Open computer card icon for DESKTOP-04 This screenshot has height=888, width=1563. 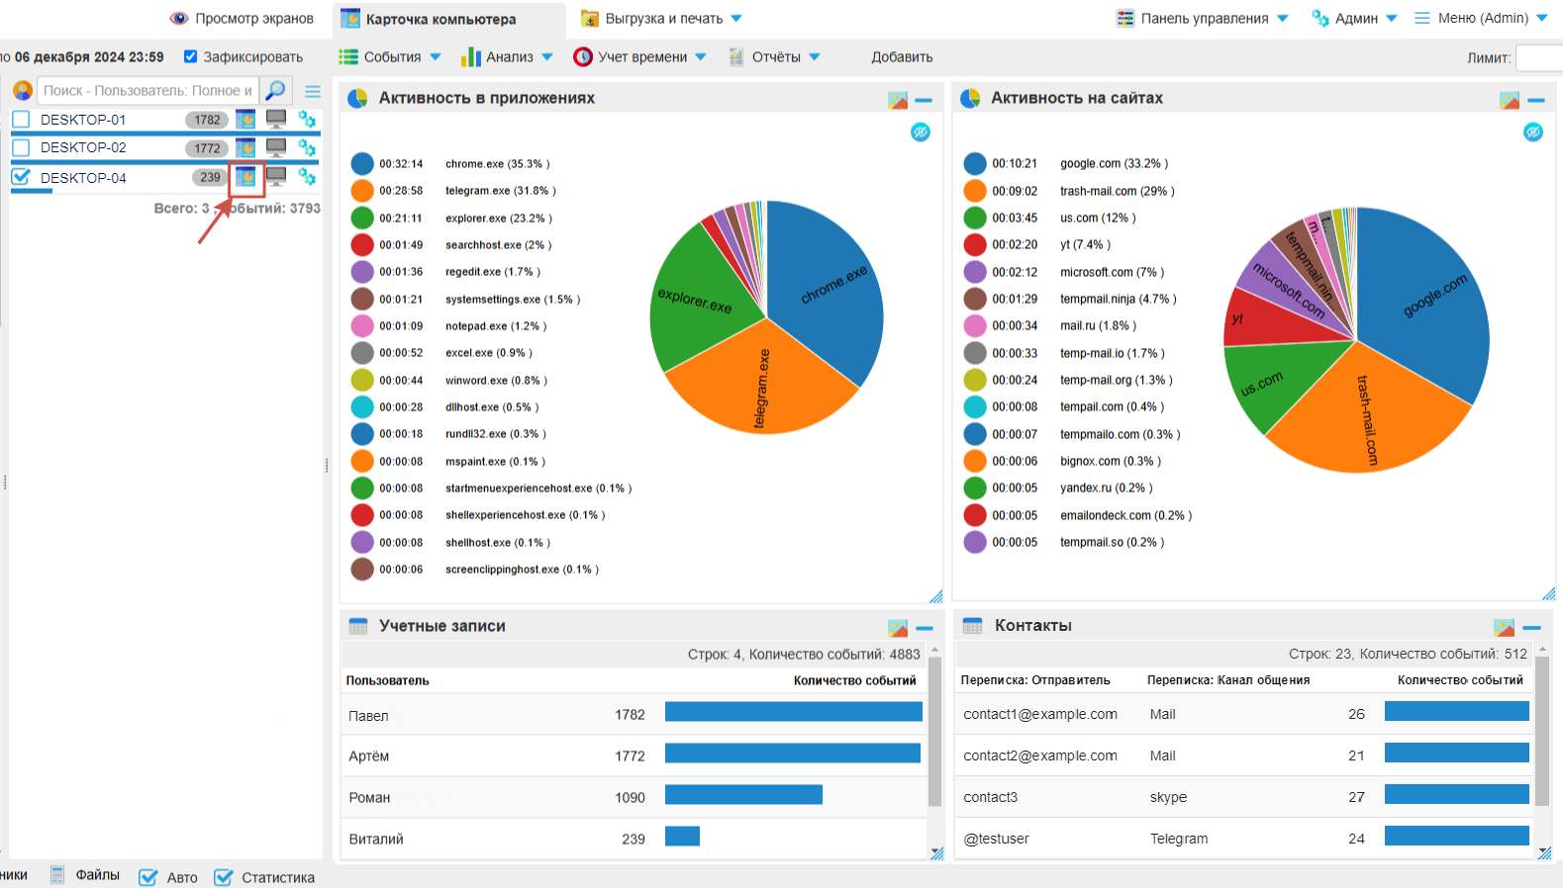tap(245, 177)
